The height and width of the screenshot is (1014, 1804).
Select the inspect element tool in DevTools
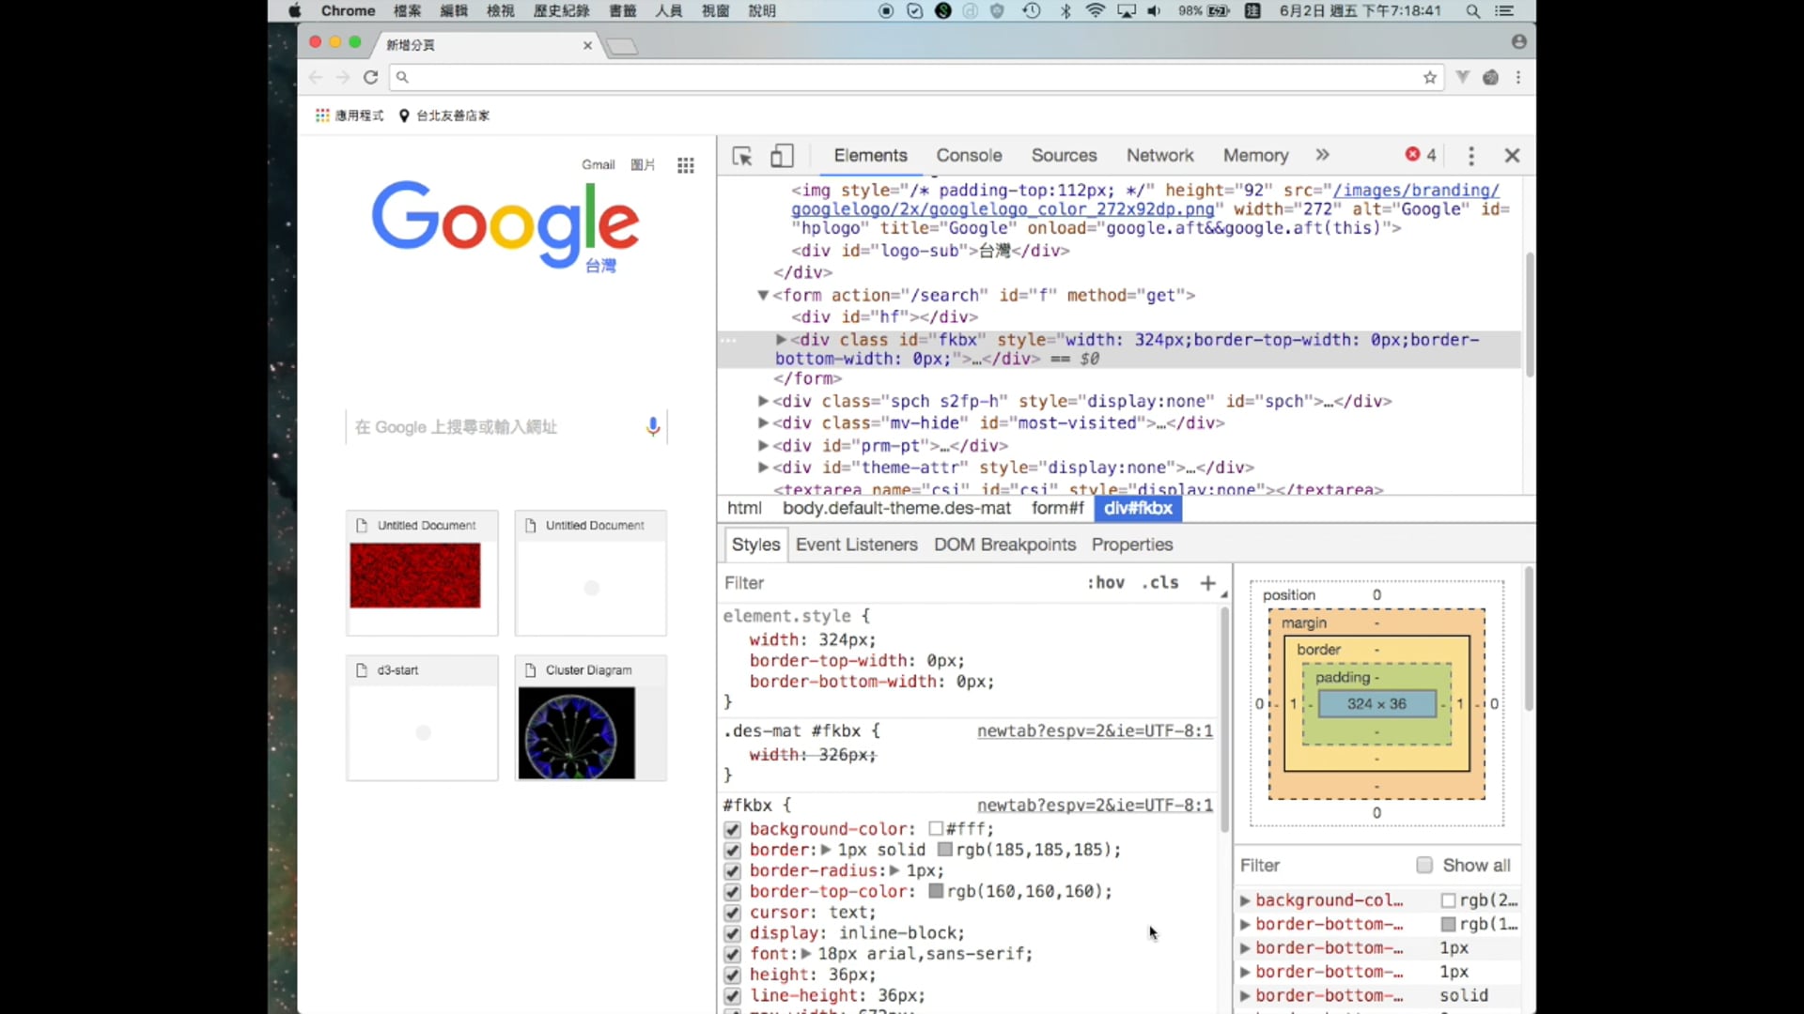click(742, 156)
